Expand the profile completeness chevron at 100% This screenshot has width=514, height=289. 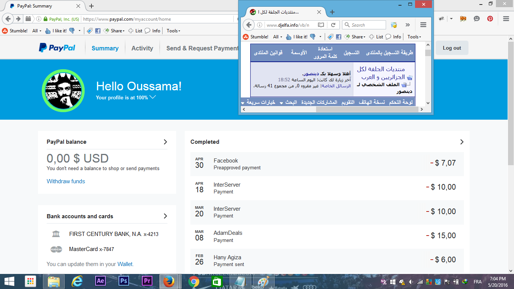click(152, 97)
